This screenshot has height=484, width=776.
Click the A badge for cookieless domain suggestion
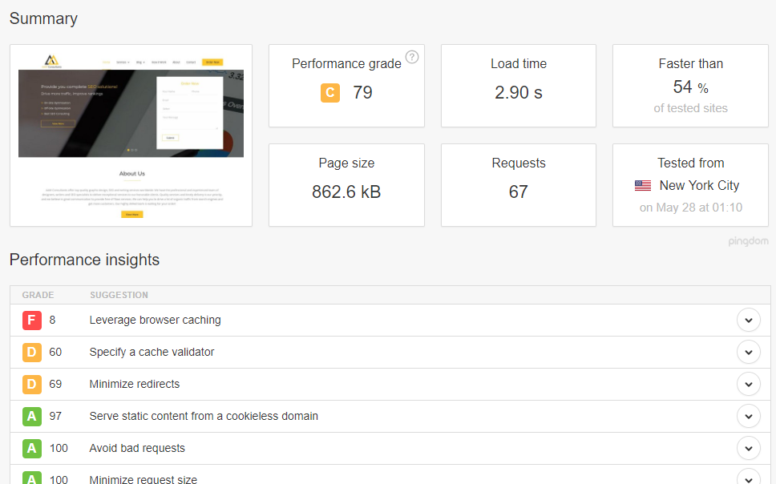tap(31, 416)
